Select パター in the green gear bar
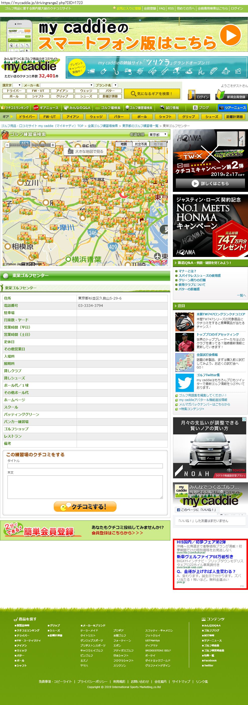The height and width of the screenshot is (705, 248). tap(119, 117)
